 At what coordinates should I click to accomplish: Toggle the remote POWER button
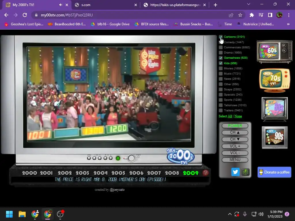pos(235,126)
